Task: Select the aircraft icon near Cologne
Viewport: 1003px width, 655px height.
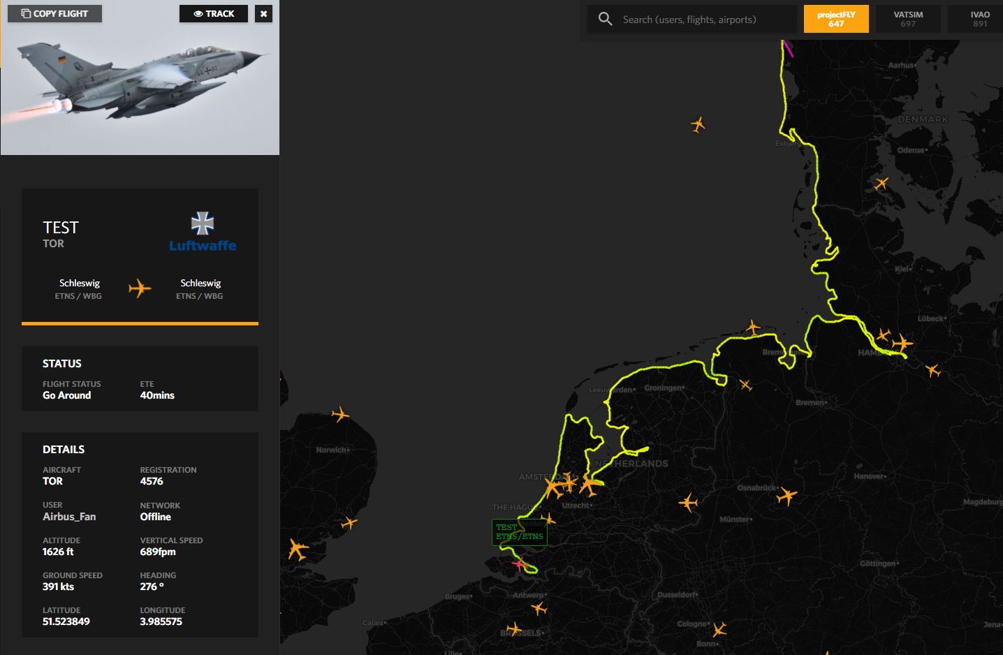Action: coord(719,629)
